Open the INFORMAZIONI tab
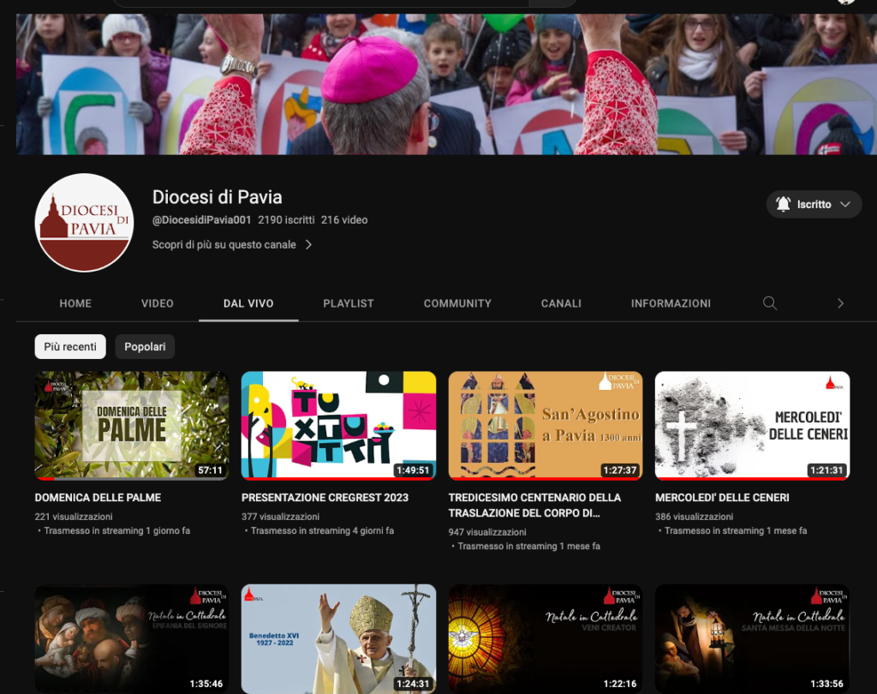Viewport: 877px width, 694px height. point(671,303)
